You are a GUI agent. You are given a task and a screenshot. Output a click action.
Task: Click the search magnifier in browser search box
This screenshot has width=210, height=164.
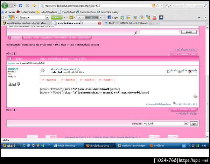(x=205, y=6)
